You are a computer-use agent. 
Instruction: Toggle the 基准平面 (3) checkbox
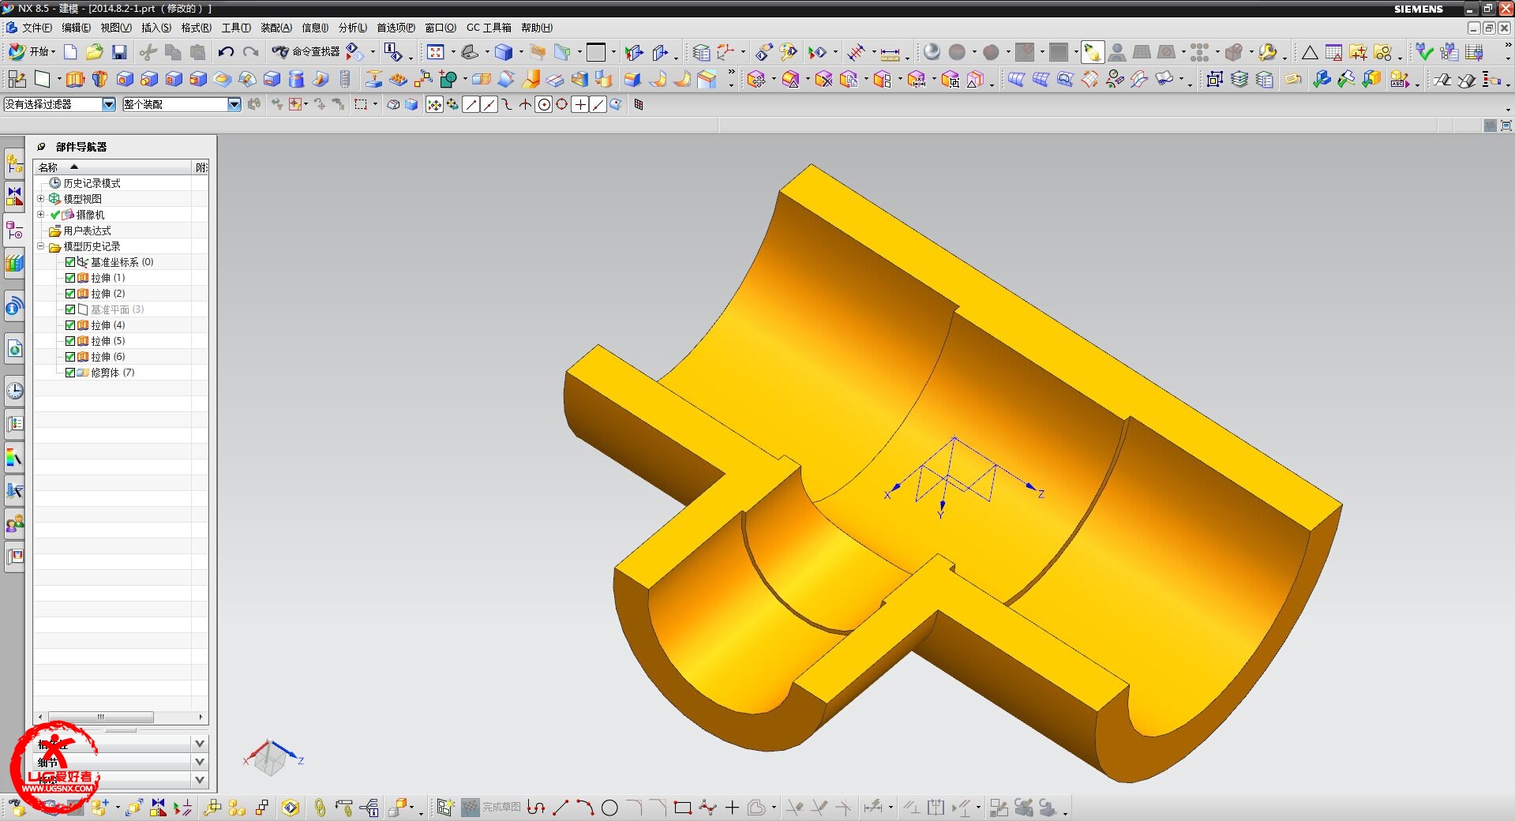[70, 309]
